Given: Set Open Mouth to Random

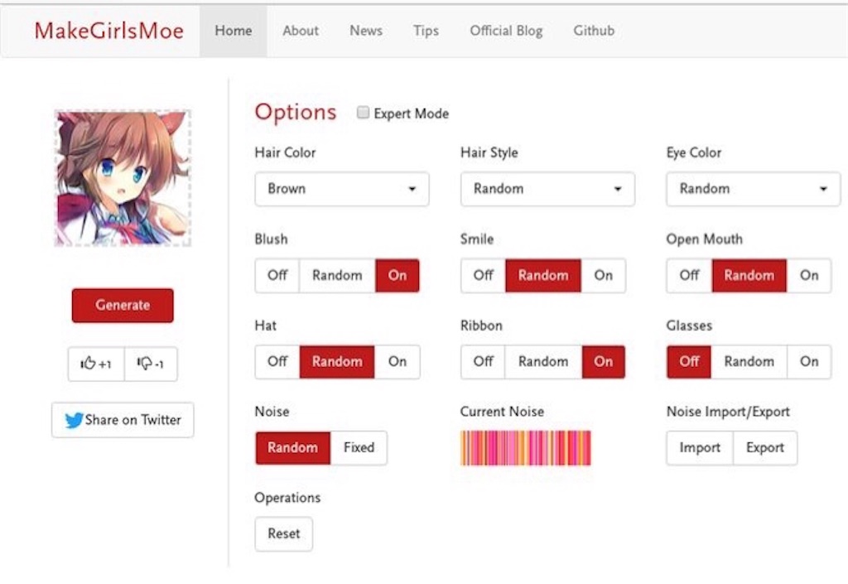Looking at the screenshot, I should click(749, 275).
